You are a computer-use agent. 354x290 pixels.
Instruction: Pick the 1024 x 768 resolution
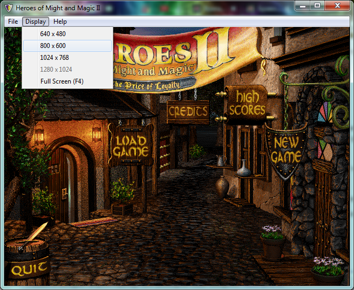pos(67,58)
